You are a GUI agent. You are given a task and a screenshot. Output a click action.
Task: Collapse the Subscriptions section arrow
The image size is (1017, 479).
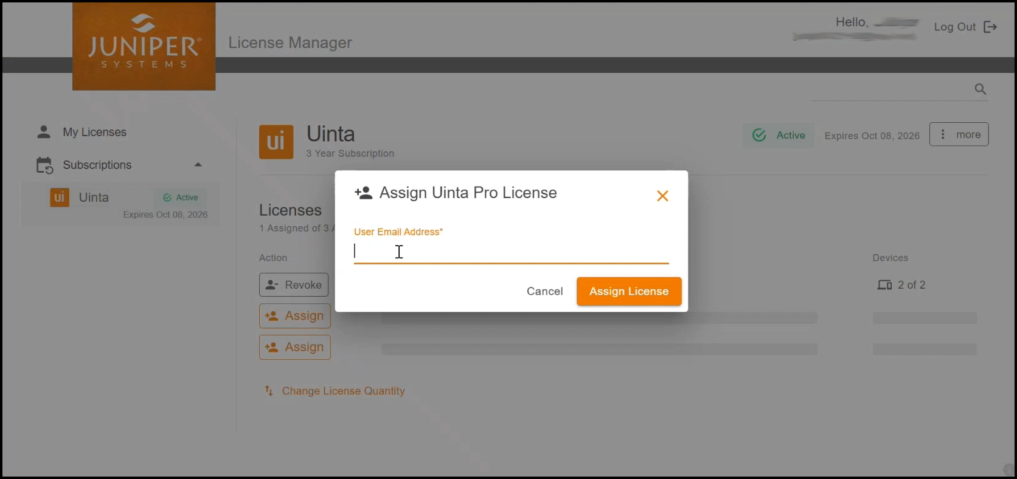(x=198, y=165)
